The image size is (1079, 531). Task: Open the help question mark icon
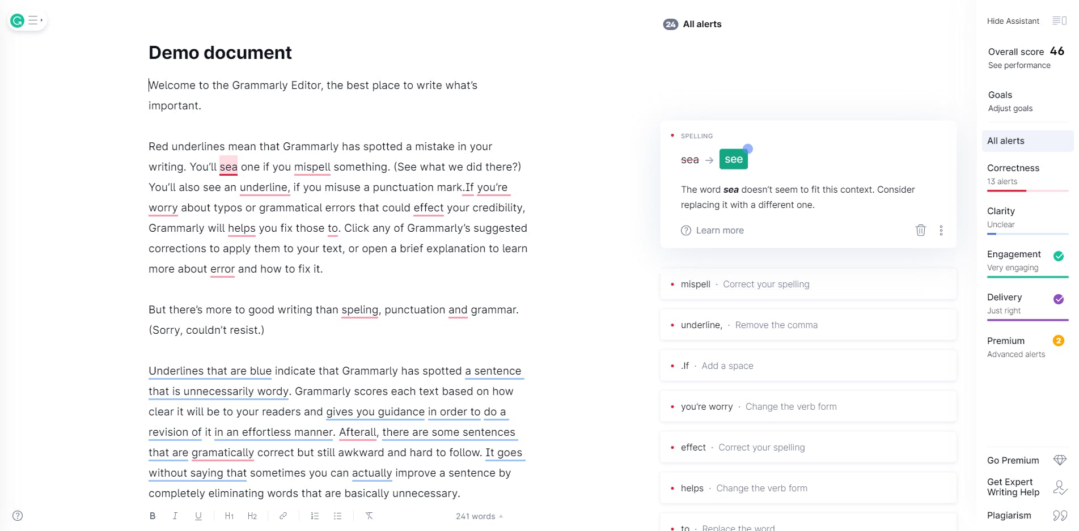[x=18, y=516]
